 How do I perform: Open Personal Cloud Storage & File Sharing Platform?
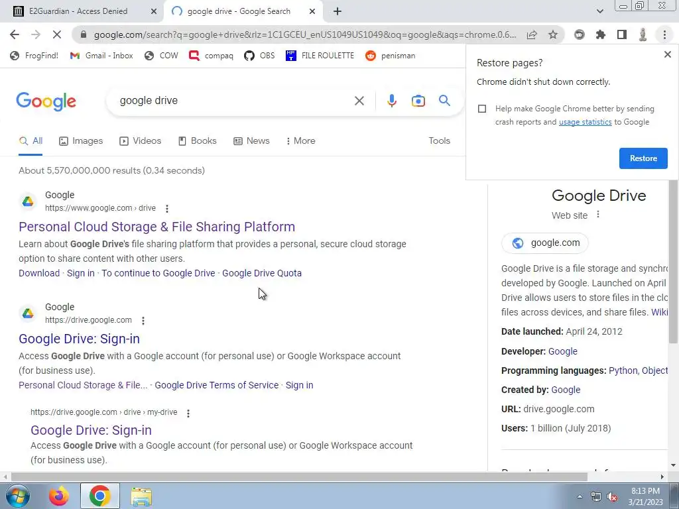pos(156,227)
